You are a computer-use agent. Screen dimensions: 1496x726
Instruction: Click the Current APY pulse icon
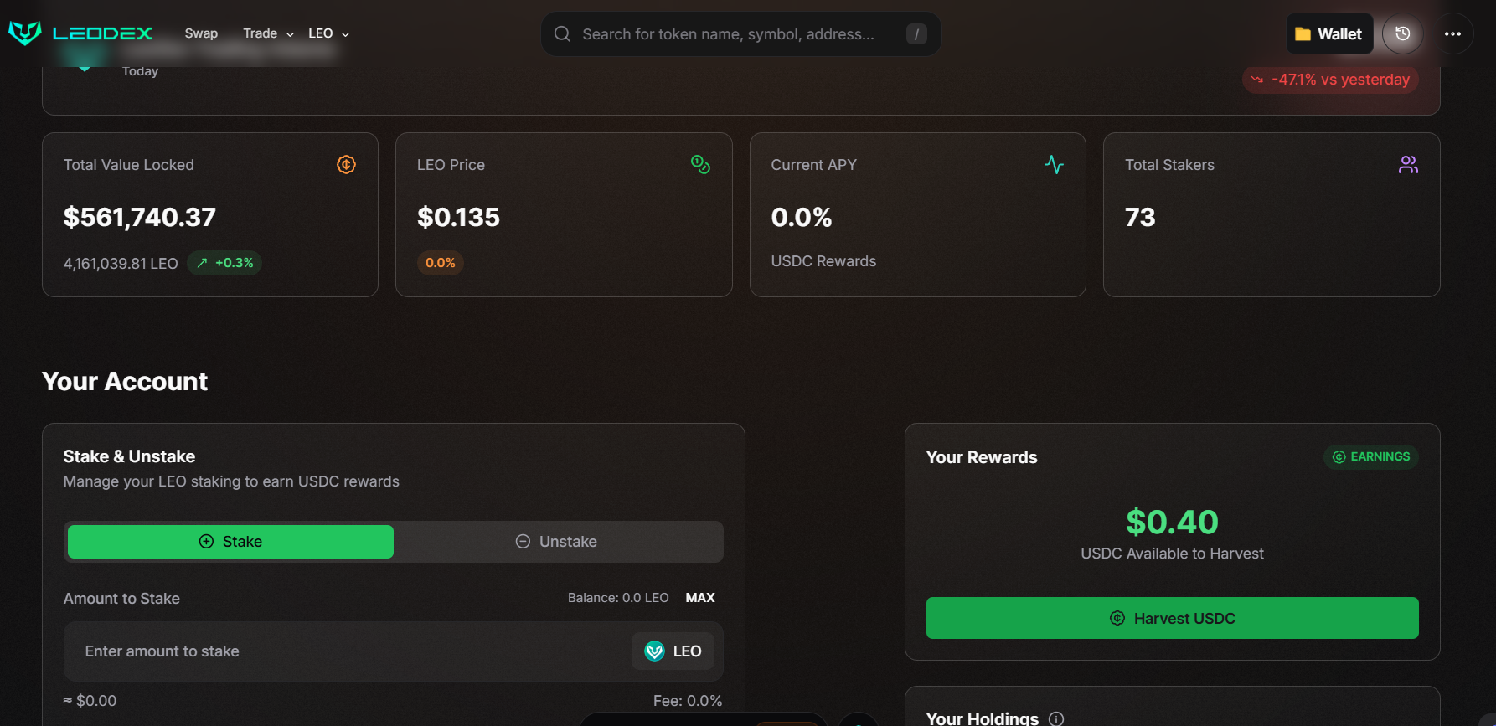point(1054,165)
